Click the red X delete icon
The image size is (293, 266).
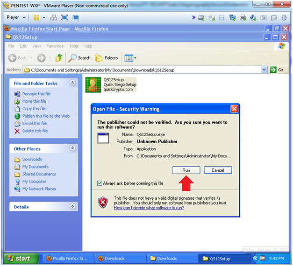click(17, 131)
